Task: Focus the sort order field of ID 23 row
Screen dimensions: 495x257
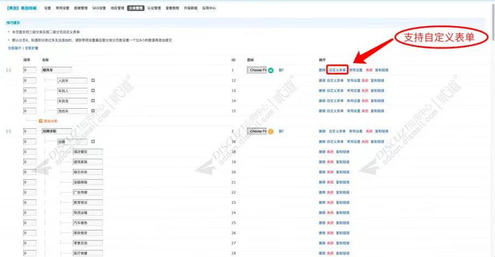Action: click(x=30, y=203)
